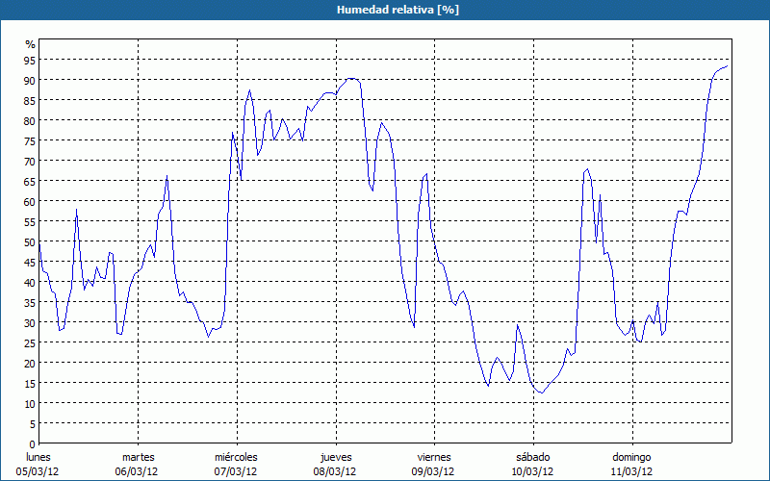Click the '%' unit label on the y-axis

[x=31, y=44]
